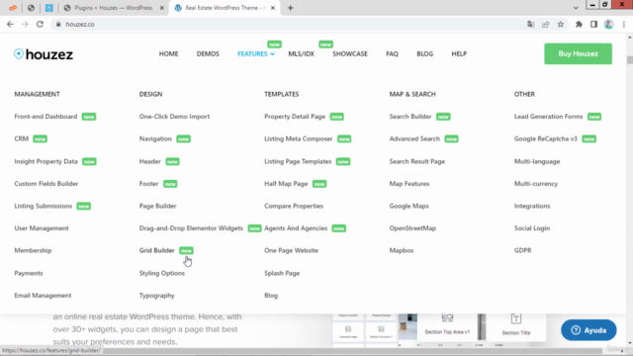The width and height of the screenshot is (633, 356).
Task: Open a new browser tab
Action: pyautogui.click(x=290, y=8)
